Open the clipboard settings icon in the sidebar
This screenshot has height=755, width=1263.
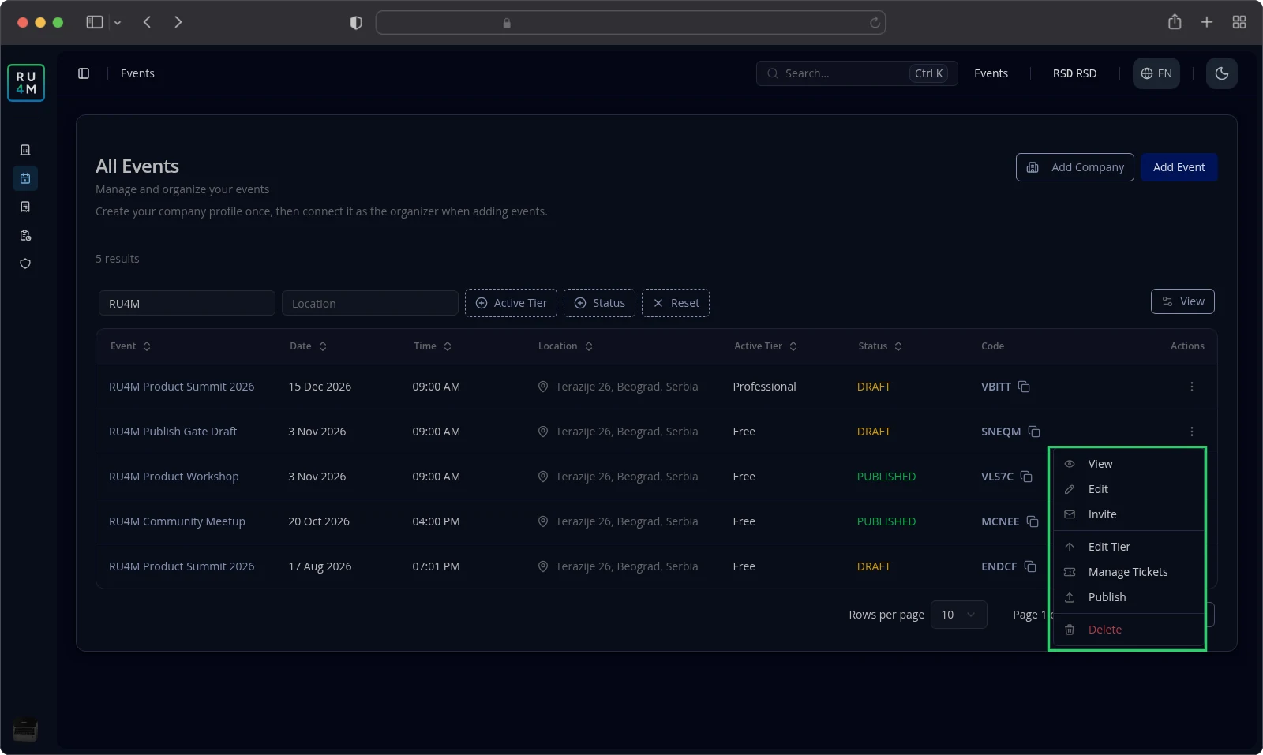click(25, 235)
